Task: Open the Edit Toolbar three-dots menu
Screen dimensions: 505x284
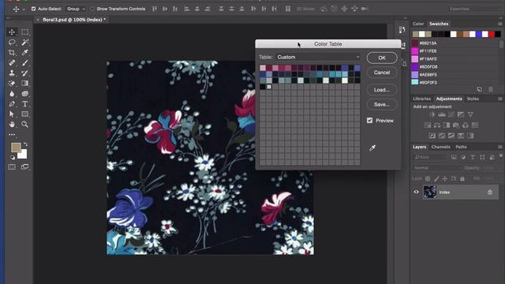Action: pyautogui.click(x=12, y=135)
